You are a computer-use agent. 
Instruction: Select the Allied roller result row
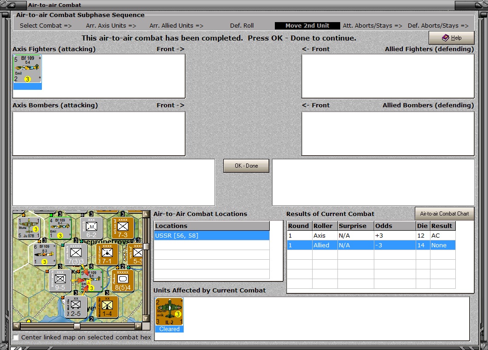pyautogui.click(x=371, y=245)
